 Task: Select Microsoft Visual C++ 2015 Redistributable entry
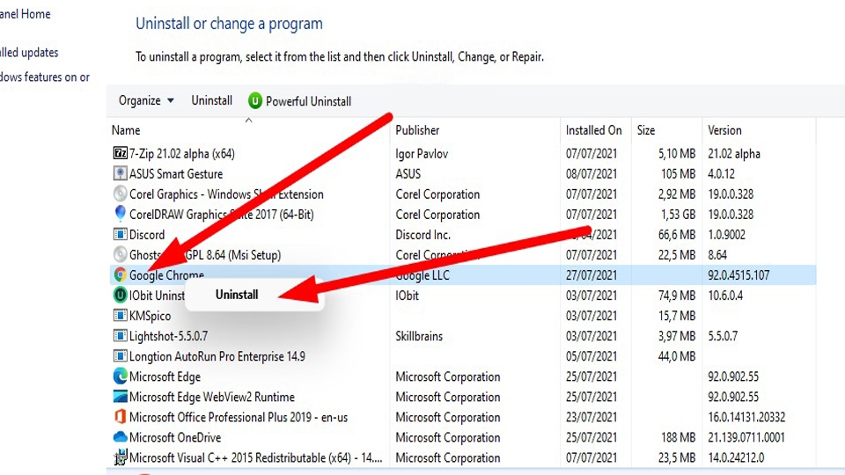[x=255, y=457]
